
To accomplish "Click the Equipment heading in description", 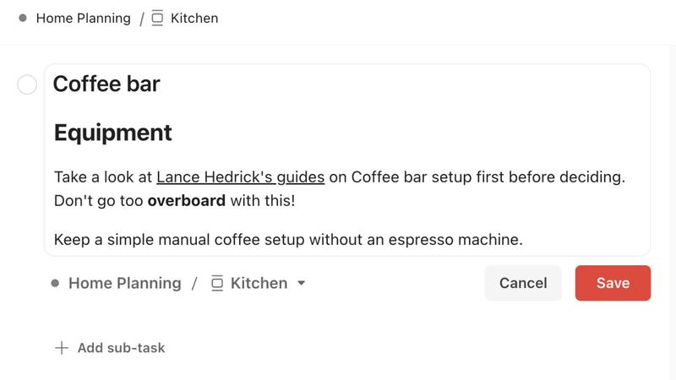I will pyautogui.click(x=113, y=133).
